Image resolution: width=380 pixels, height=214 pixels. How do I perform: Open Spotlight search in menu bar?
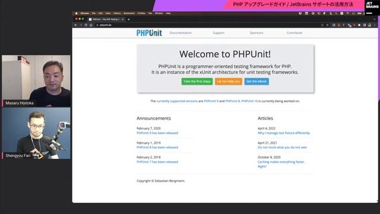pos(336,13)
